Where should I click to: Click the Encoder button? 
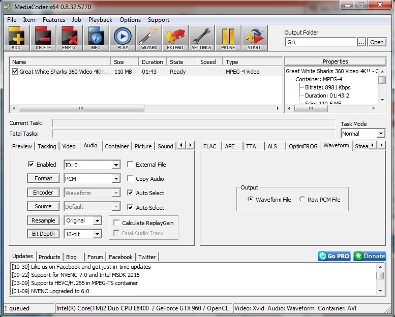(43, 193)
